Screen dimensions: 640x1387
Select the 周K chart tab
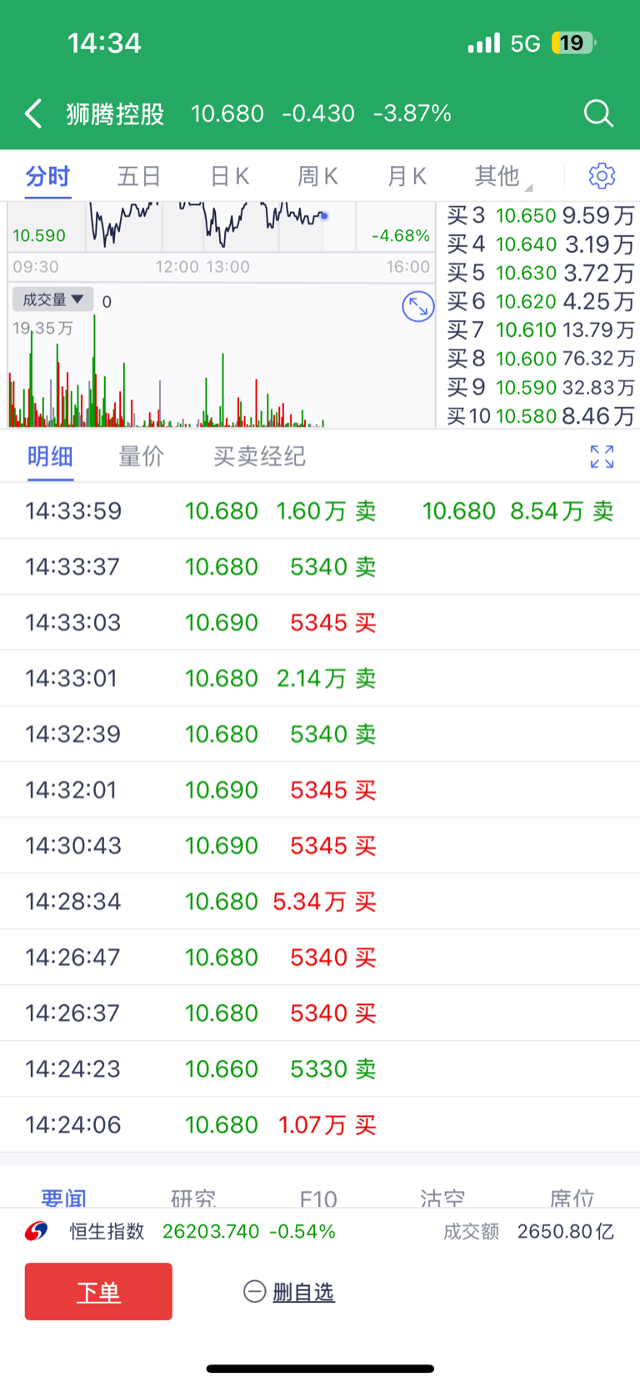click(x=317, y=176)
